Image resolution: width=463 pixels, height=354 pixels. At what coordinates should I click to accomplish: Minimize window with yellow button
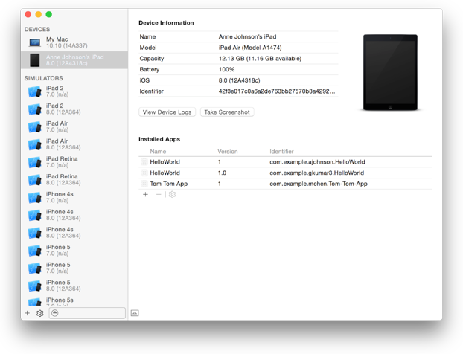pos(39,14)
